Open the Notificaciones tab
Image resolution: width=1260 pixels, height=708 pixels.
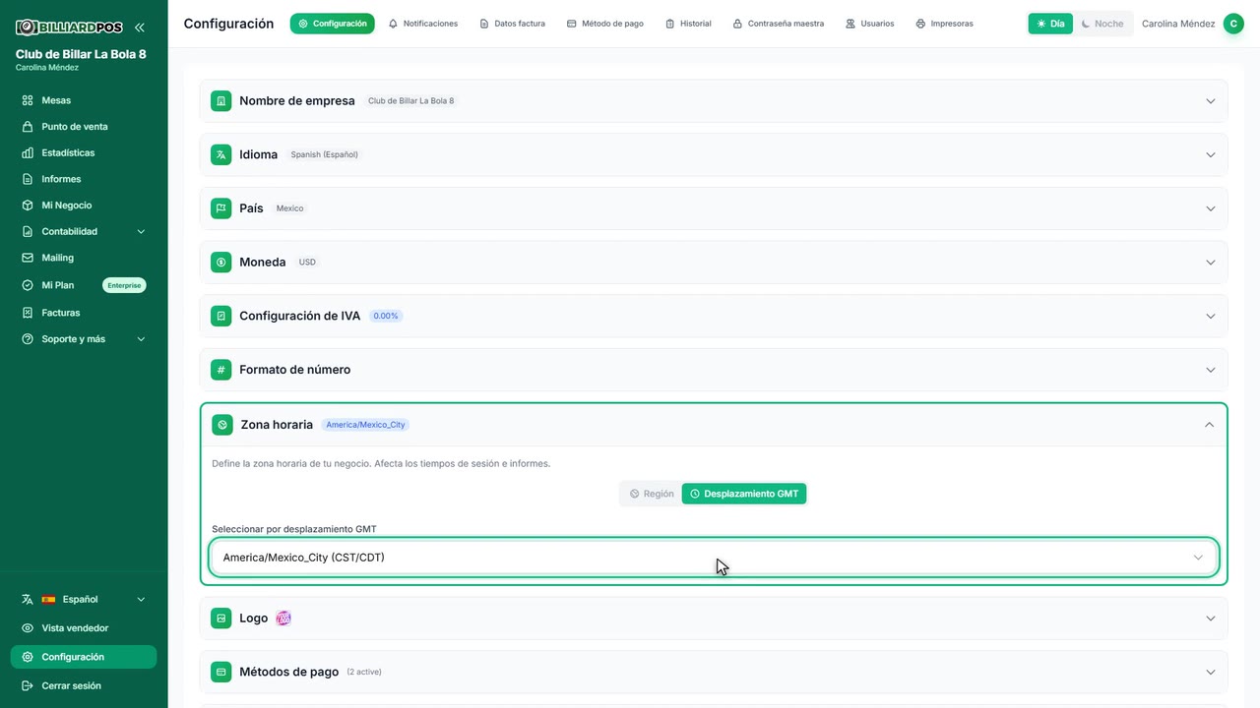[x=422, y=24]
